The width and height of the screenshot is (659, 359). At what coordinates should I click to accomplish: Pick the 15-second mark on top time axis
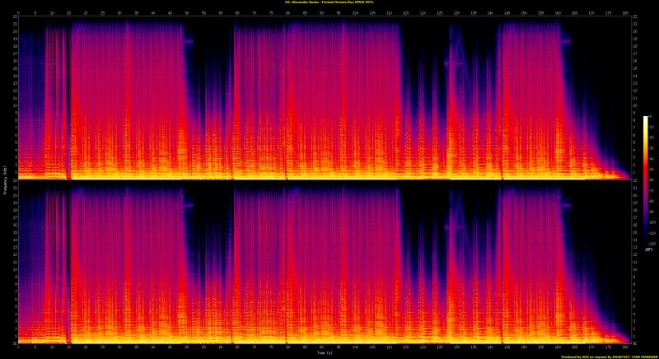(69, 13)
